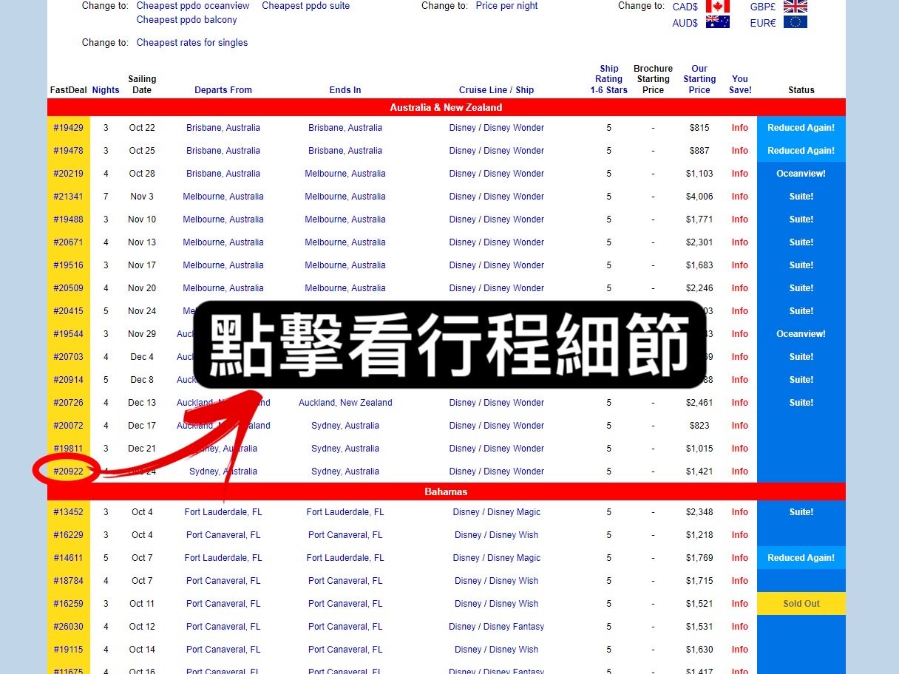The width and height of the screenshot is (899, 674).
Task: Open FastDeal #20914
Action: click(x=69, y=380)
